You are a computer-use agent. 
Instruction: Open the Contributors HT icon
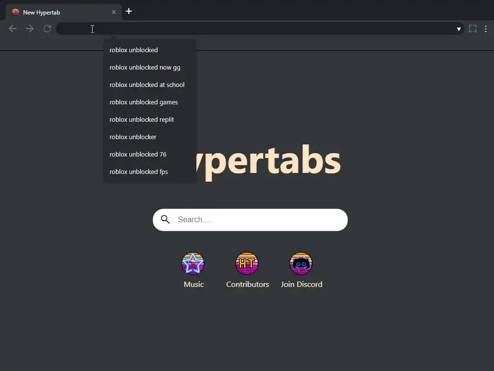pos(247,263)
